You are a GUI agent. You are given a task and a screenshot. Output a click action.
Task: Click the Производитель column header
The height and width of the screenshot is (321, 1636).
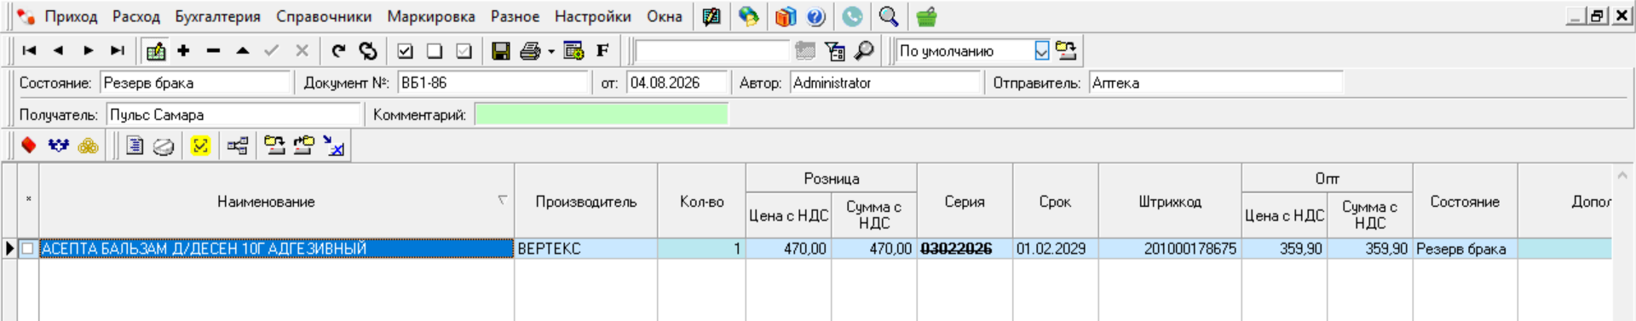click(586, 202)
